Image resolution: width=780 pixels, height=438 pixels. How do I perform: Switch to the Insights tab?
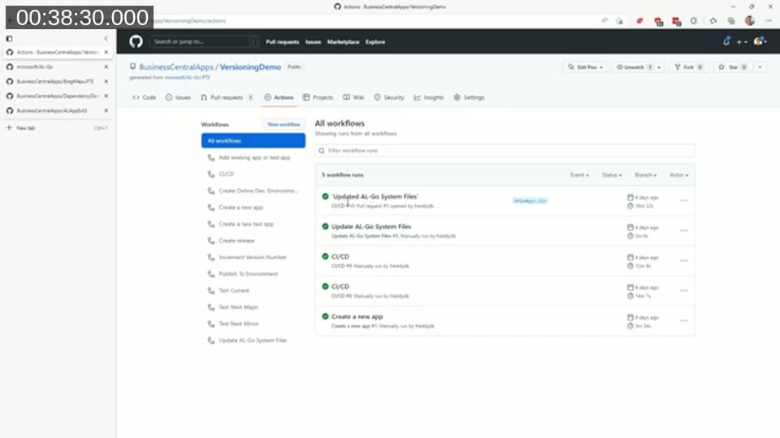click(x=429, y=97)
